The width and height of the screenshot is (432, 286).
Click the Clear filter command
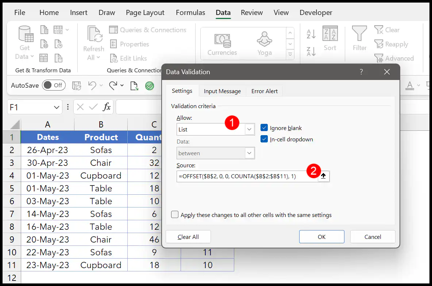[387, 30]
